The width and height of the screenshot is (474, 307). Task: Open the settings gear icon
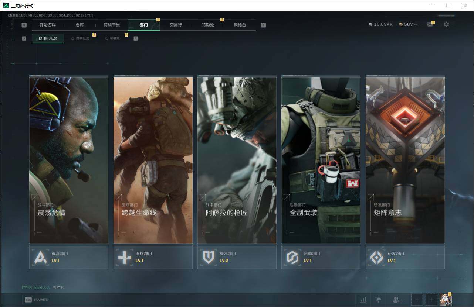[446, 24]
